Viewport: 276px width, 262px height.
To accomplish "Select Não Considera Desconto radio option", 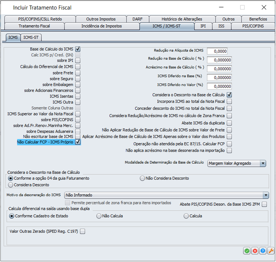I will point(143,178).
